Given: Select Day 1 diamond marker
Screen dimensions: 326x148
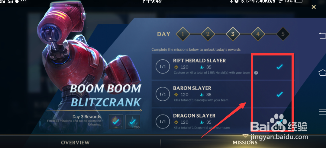Looking at the screenshot, I should click(183, 34).
